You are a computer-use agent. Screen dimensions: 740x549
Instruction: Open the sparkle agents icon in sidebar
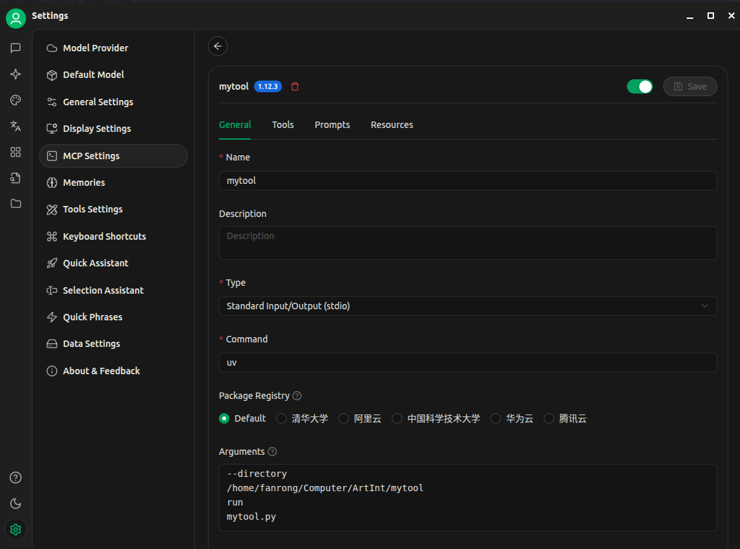[16, 74]
